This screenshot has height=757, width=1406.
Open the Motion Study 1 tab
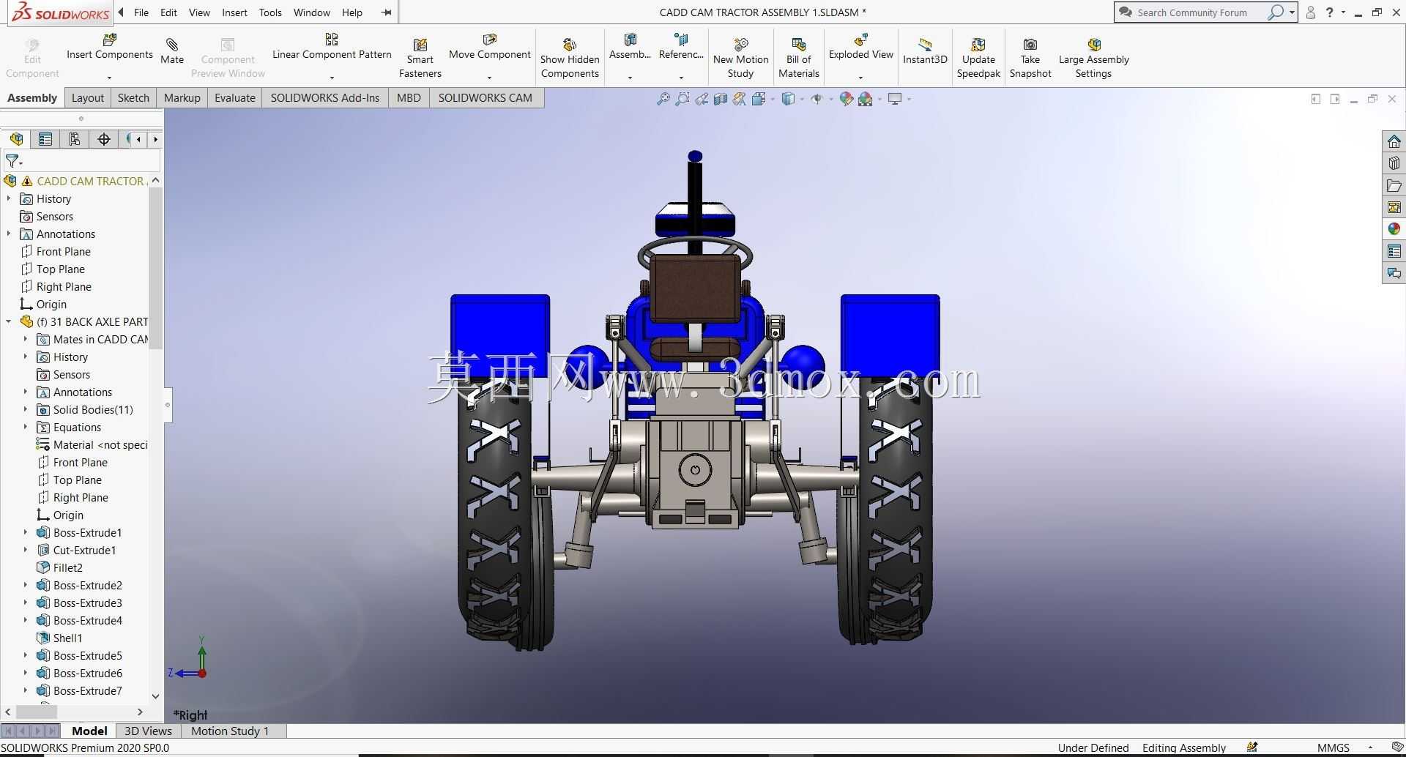(x=230, y=731)
